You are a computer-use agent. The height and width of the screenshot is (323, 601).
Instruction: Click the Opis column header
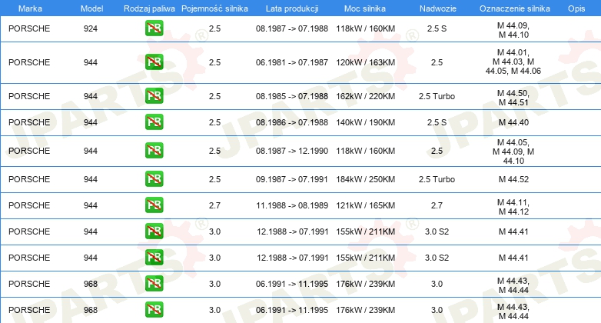pyautogui.click(x=576, y=8)
